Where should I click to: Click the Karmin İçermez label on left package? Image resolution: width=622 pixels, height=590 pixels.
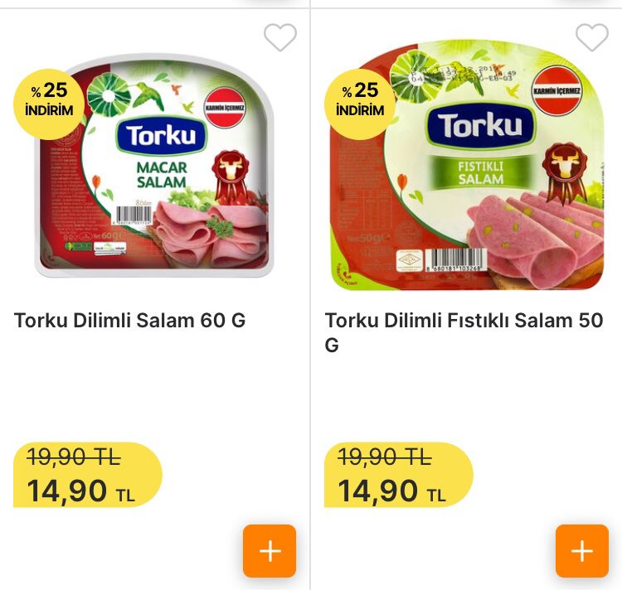(225, 108)
